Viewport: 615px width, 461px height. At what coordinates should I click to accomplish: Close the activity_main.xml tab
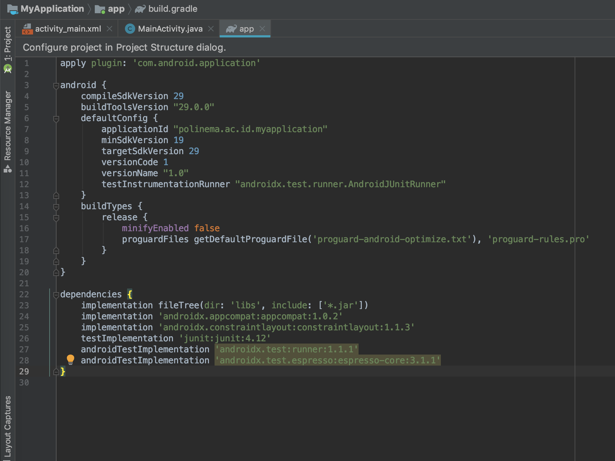(x=109, y=29)
